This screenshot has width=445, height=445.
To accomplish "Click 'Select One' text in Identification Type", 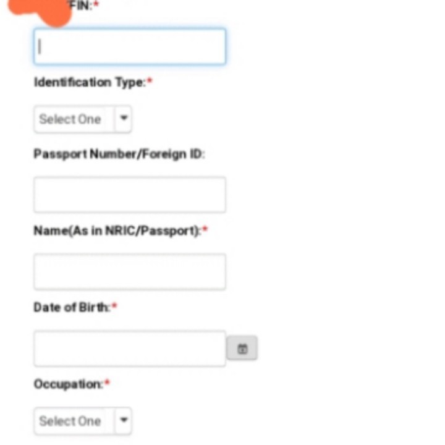I will (70, 119).
